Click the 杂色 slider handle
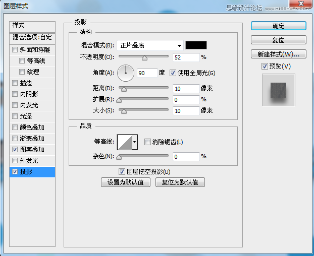The image size is (314, 256). (119, 157)
